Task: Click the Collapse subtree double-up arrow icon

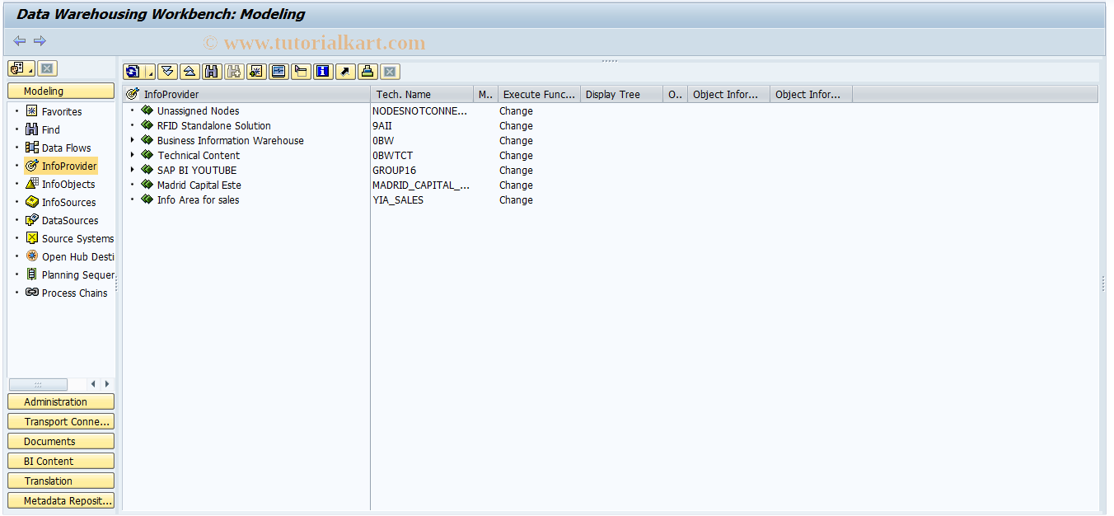Action: pyautogui.click(x=190, y=72)
